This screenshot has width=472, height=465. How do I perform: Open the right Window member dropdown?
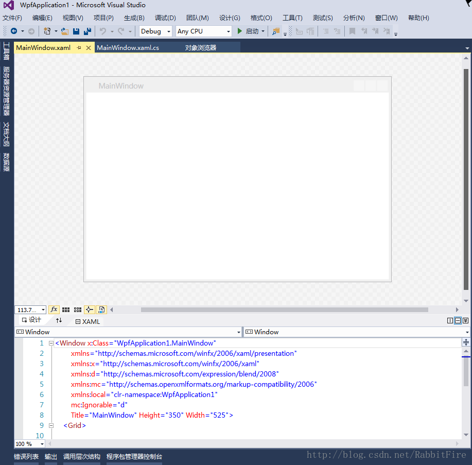coord(357,332)
